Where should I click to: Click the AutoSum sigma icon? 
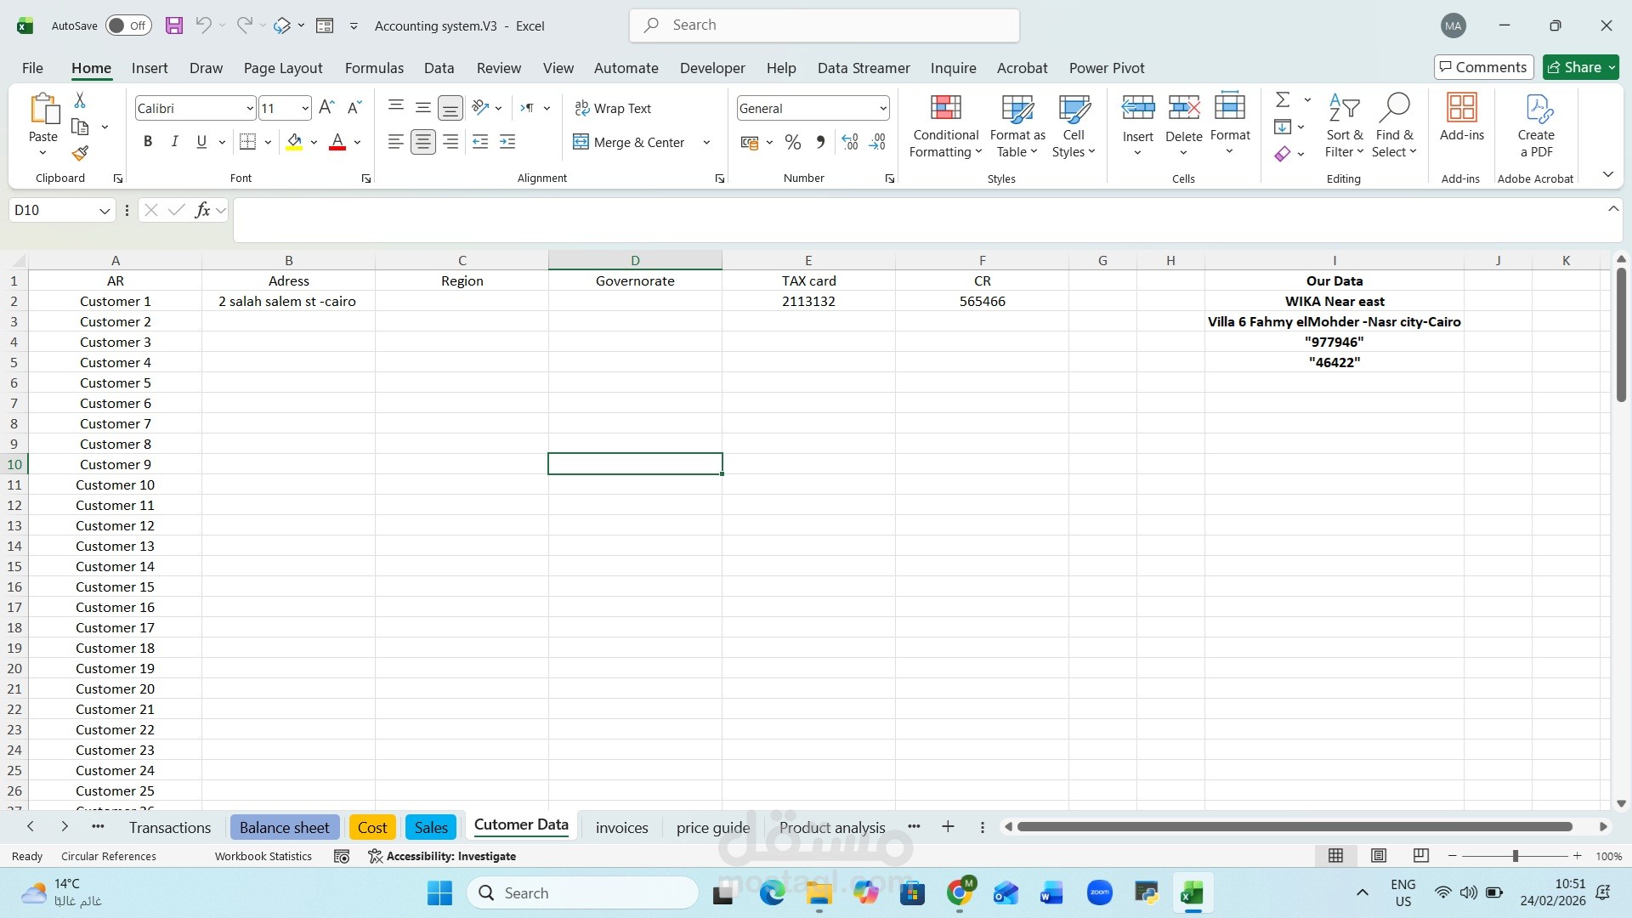click(x=1283, y=100)
